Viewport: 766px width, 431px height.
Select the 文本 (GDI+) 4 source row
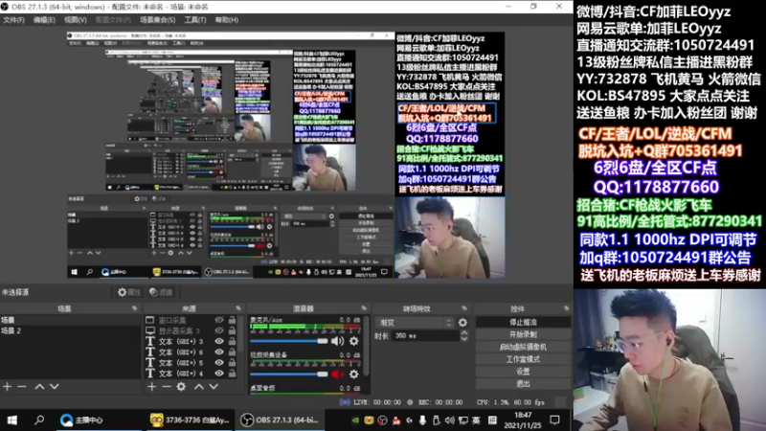191,374
